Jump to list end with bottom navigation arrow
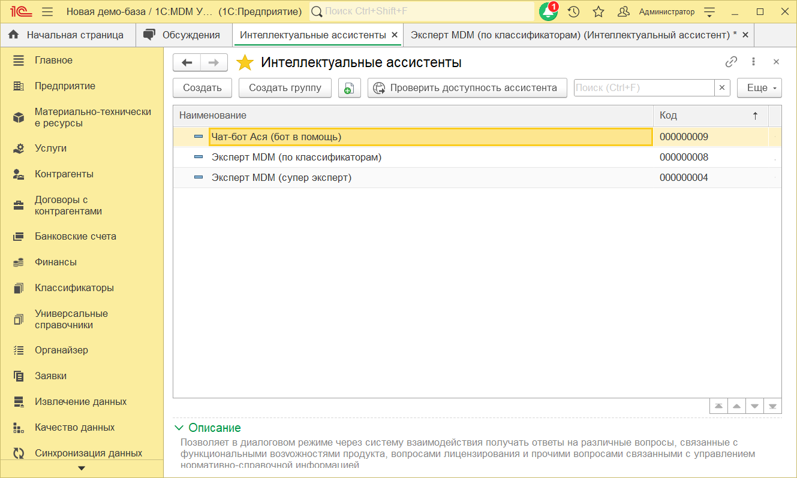The width and height of the screenshot is (797, 478). point(772,406)
